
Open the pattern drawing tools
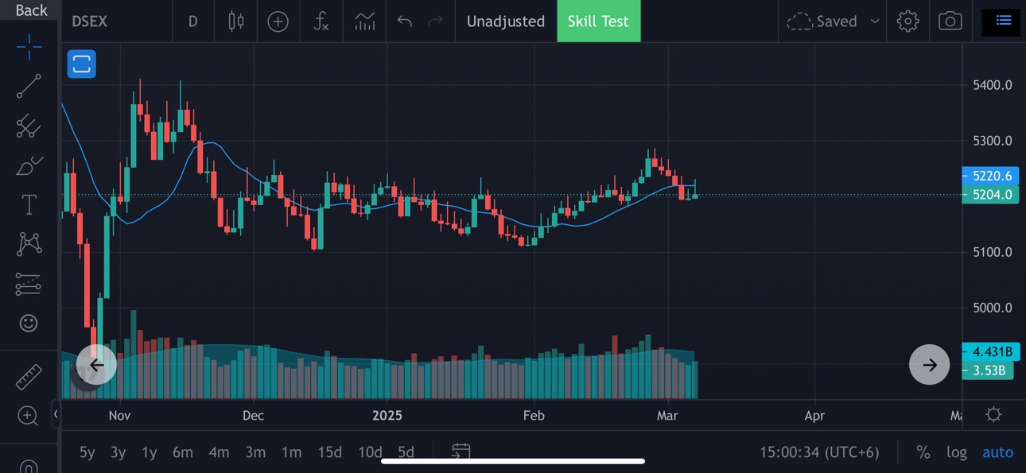pyautogui.click(x=29, y=243)
